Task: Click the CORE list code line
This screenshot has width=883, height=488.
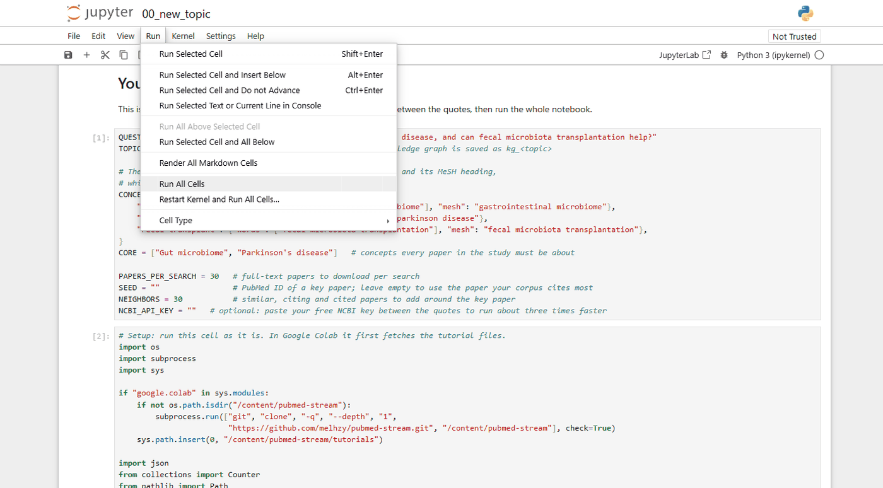Action: coord(347,253)
